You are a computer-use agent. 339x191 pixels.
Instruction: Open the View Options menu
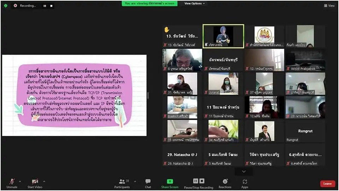click(x=194, y=4)
